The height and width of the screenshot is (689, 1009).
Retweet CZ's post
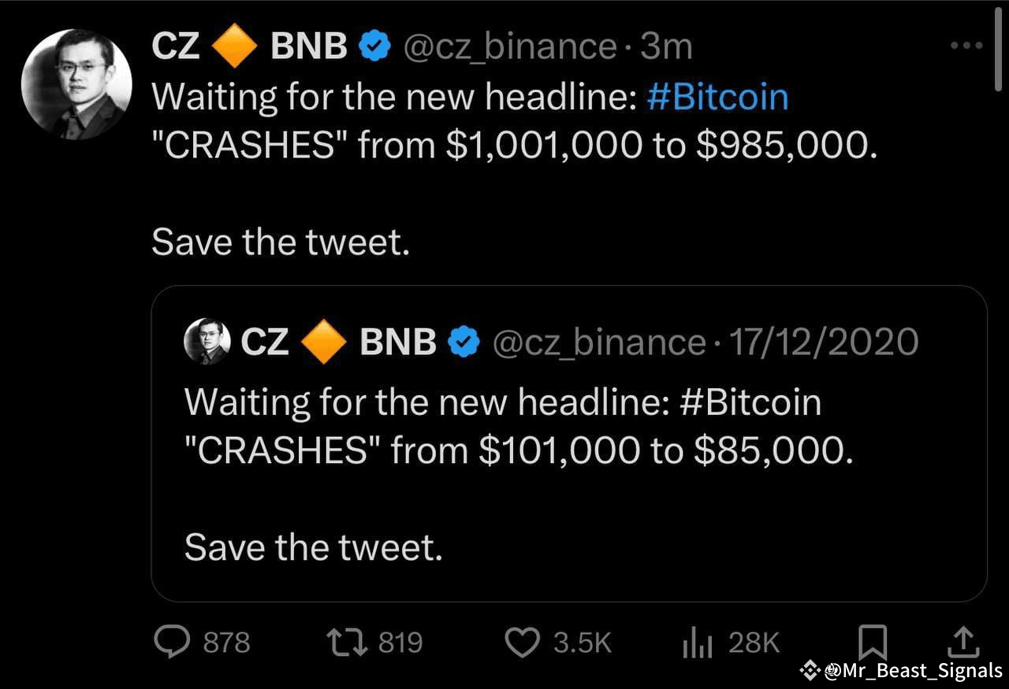click(x=348, y=643)
